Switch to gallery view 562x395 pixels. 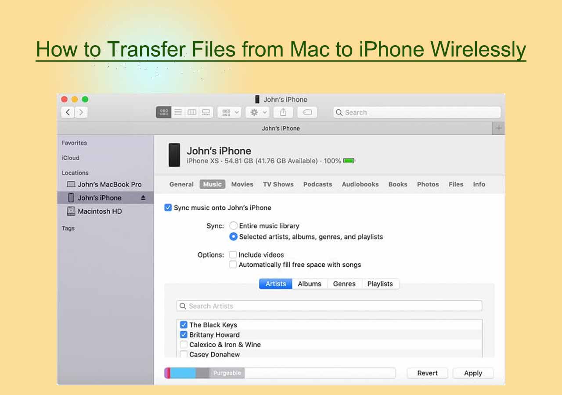(206, 112)
